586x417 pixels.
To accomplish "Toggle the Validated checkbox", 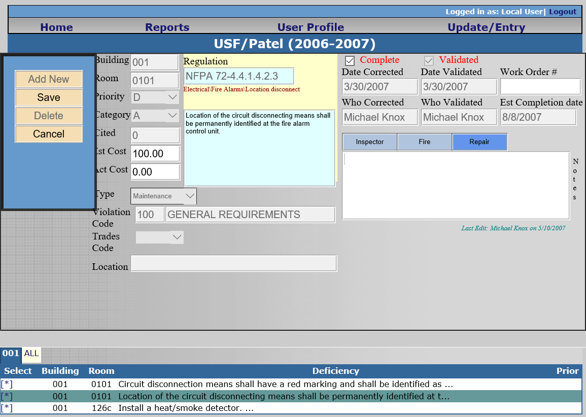I will (429, 60).
